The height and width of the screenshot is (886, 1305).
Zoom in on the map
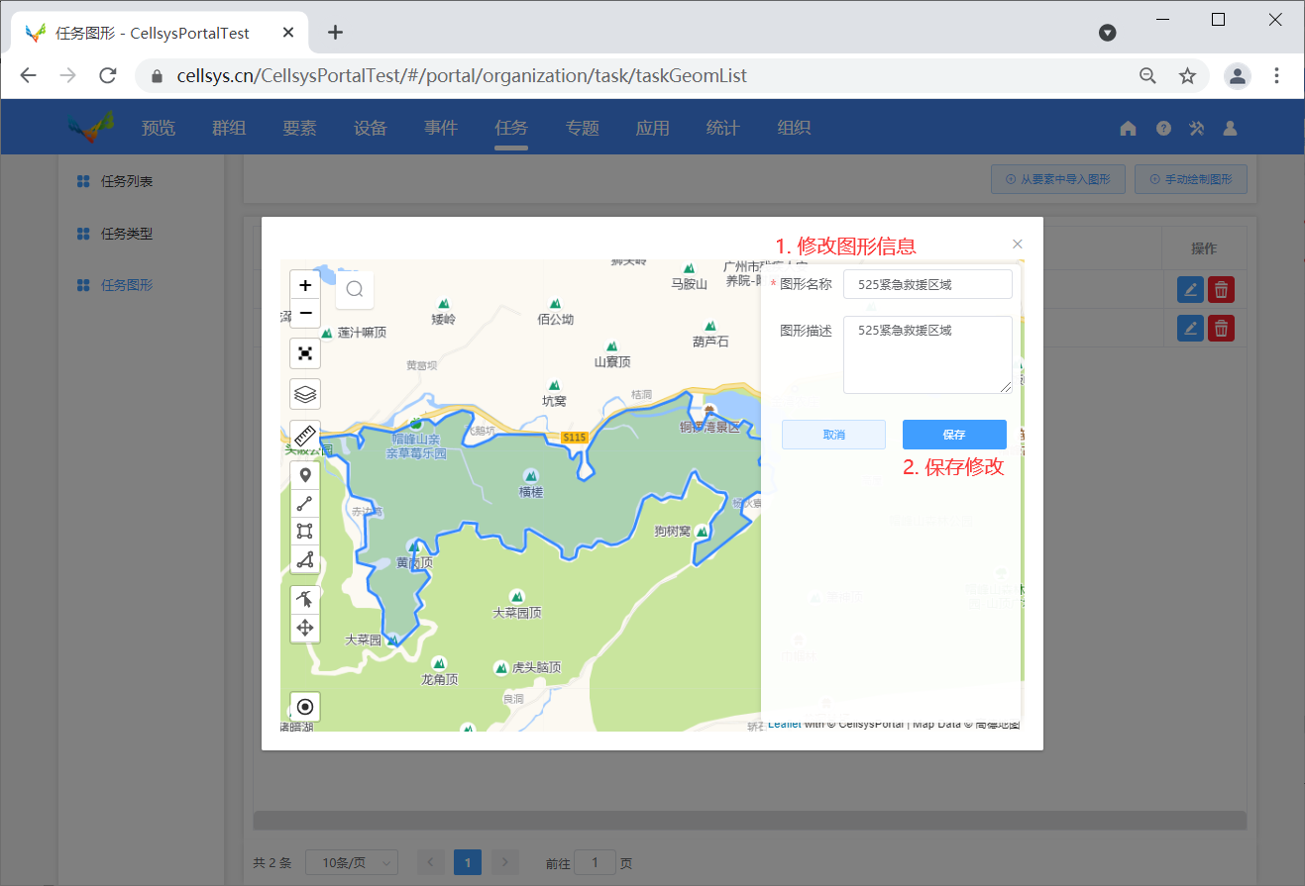(305, 285)
